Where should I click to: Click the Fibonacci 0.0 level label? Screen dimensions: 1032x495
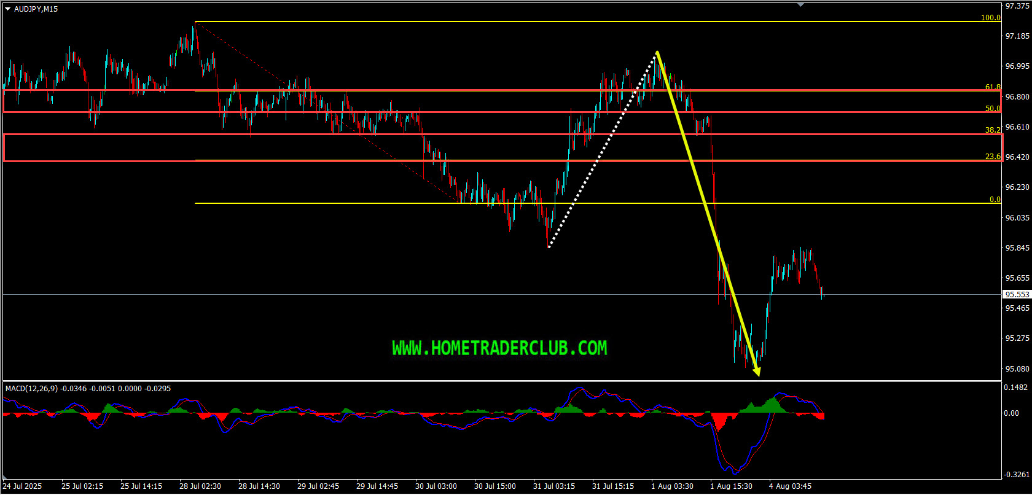click(995, 200)
